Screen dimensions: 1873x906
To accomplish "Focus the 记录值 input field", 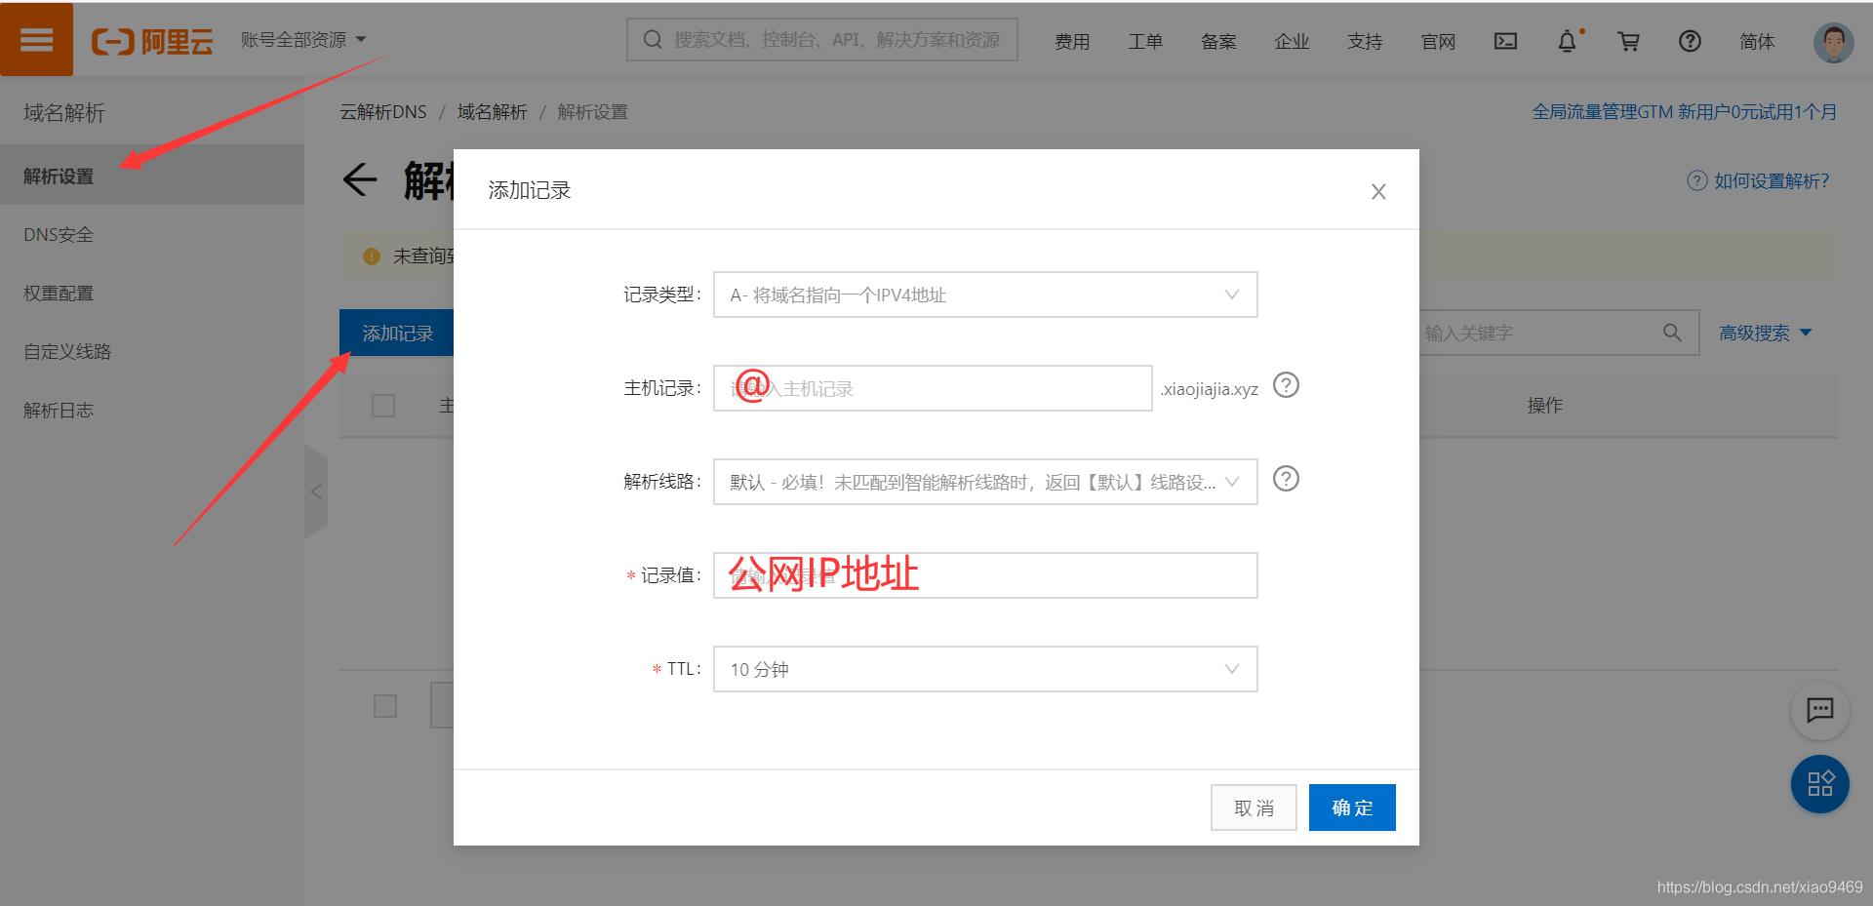I will tap(985, 575).
